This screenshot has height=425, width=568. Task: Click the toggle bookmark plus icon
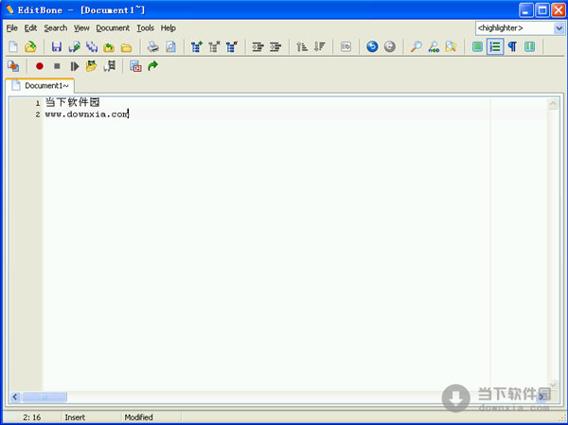tap(196, 46)
